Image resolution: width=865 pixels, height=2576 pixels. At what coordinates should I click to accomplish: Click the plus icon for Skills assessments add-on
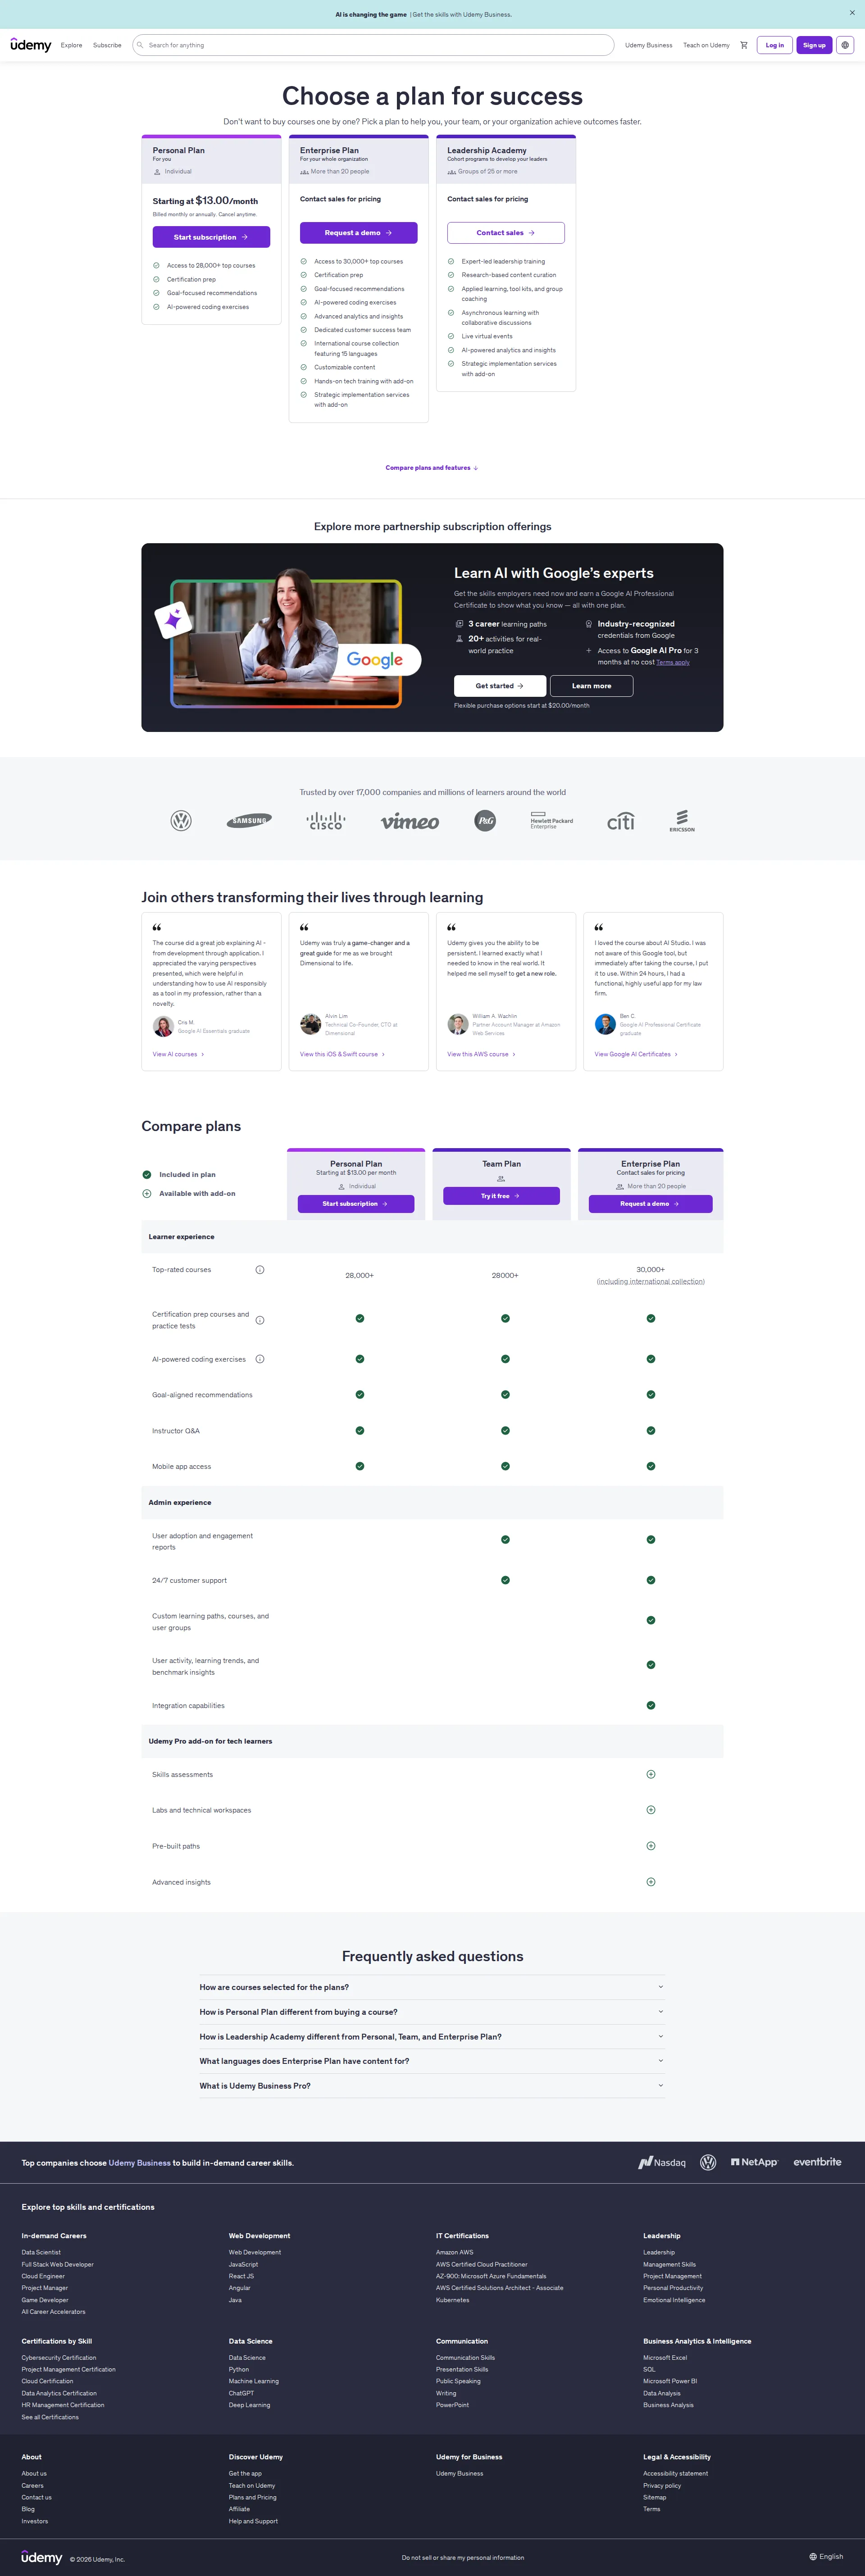[x=650, y=1774]
